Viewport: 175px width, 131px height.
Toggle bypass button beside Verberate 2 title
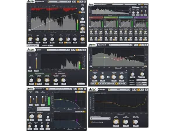pyautogui.click(x=47, y=89)
